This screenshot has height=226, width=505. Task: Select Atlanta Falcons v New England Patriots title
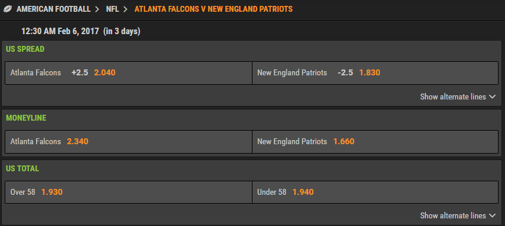(214, 9)
